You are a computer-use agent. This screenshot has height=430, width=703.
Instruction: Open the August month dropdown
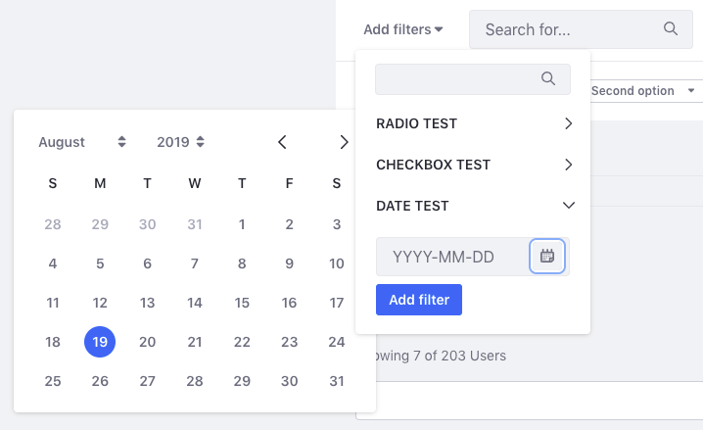[x=82, y=142]
